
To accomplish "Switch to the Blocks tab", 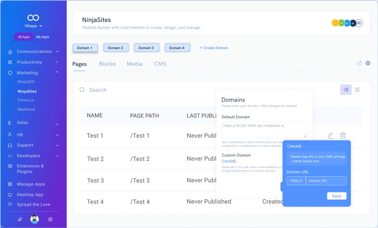I will pyautogui.click(x=107, y=64).
